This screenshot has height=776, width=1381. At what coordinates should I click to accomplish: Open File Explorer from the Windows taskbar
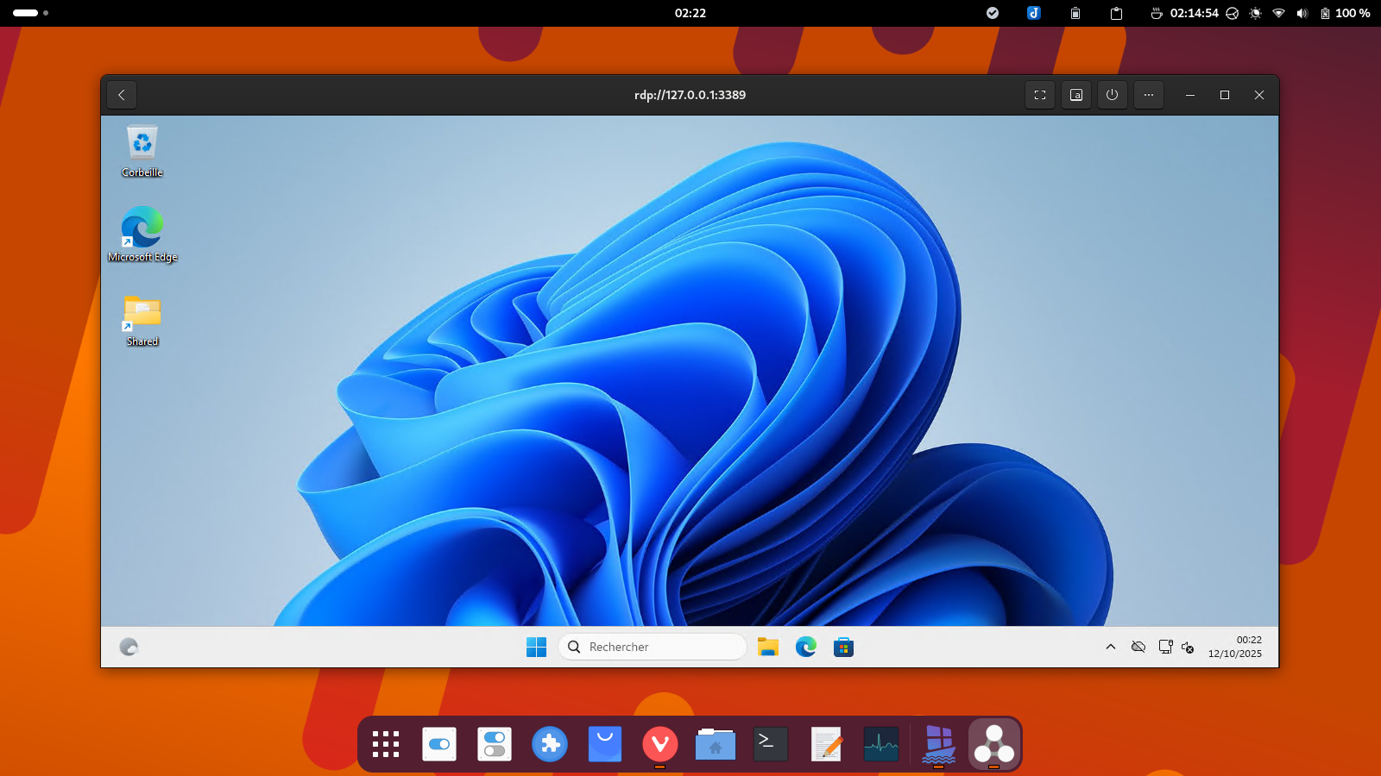[x=767, y=647]
